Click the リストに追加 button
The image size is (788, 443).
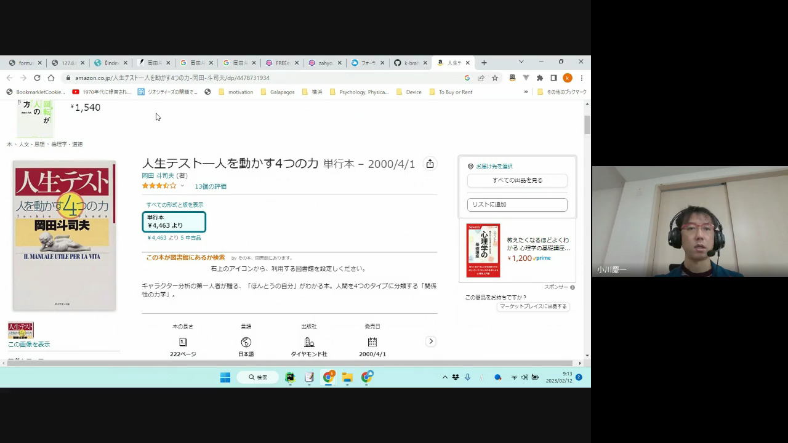point(517,204)
